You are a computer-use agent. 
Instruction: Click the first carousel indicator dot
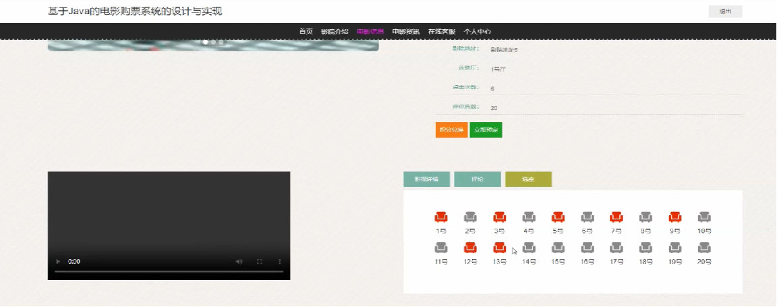206,42
